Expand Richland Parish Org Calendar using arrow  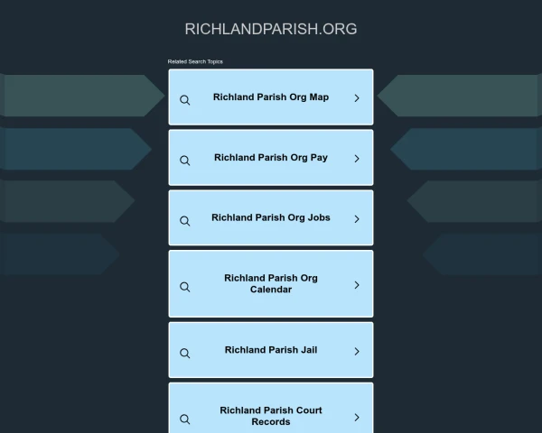coord(357,285)
